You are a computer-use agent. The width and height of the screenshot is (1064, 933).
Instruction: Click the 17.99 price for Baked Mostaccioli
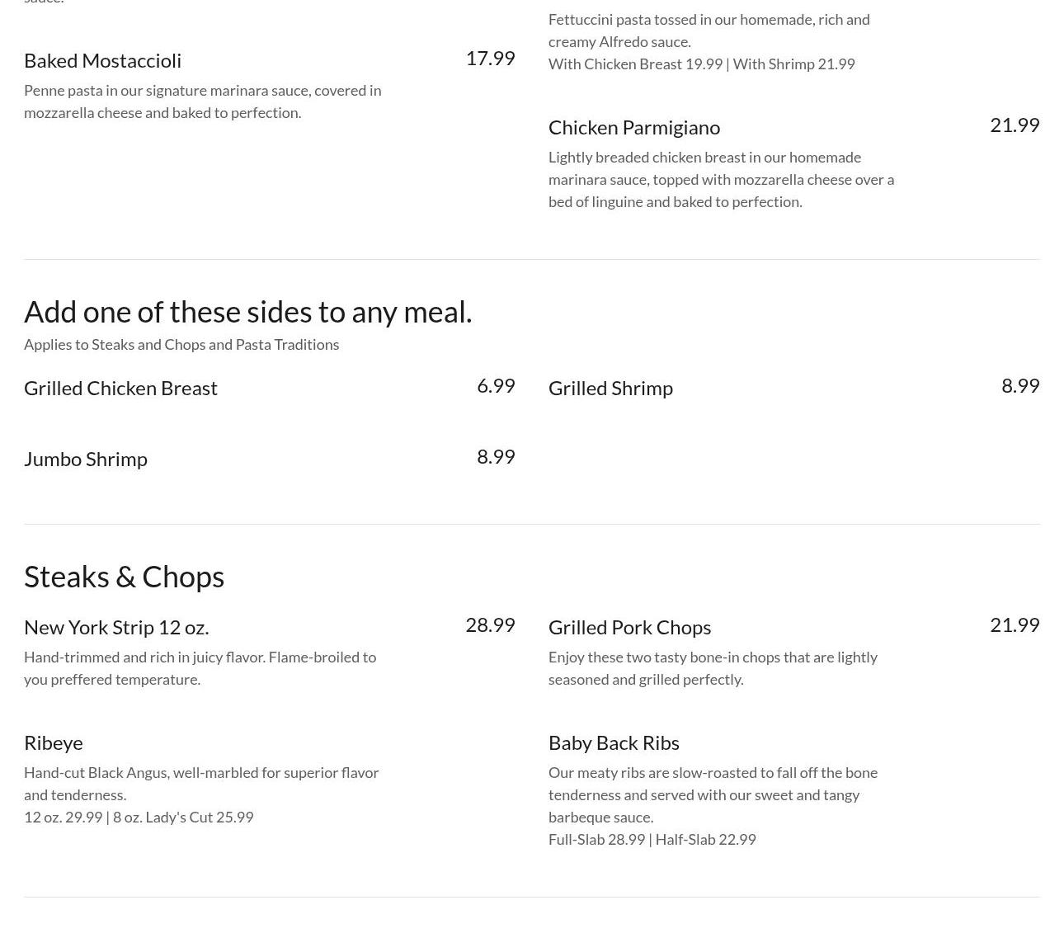(x=490, y=58)
